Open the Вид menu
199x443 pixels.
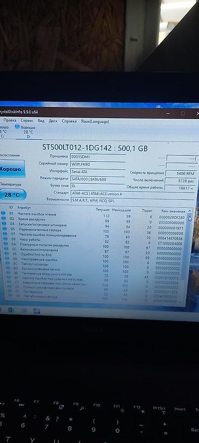[x=41, y=121]
